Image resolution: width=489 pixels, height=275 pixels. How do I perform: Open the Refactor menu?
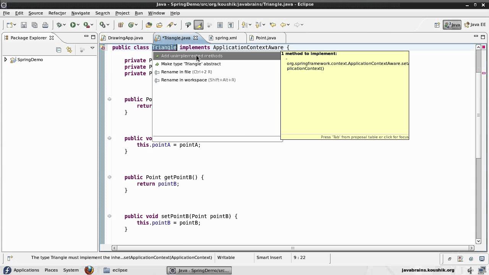(x=57, y=13)
